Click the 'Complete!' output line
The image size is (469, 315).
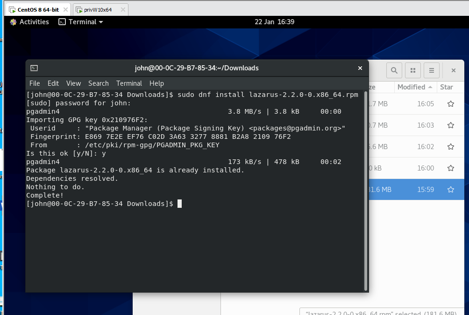pos(45,195)
